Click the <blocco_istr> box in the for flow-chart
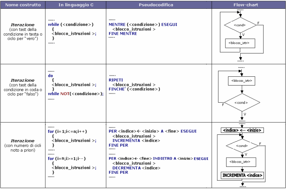The height and width of the screenshot is (189, 286). pos(241,162)
